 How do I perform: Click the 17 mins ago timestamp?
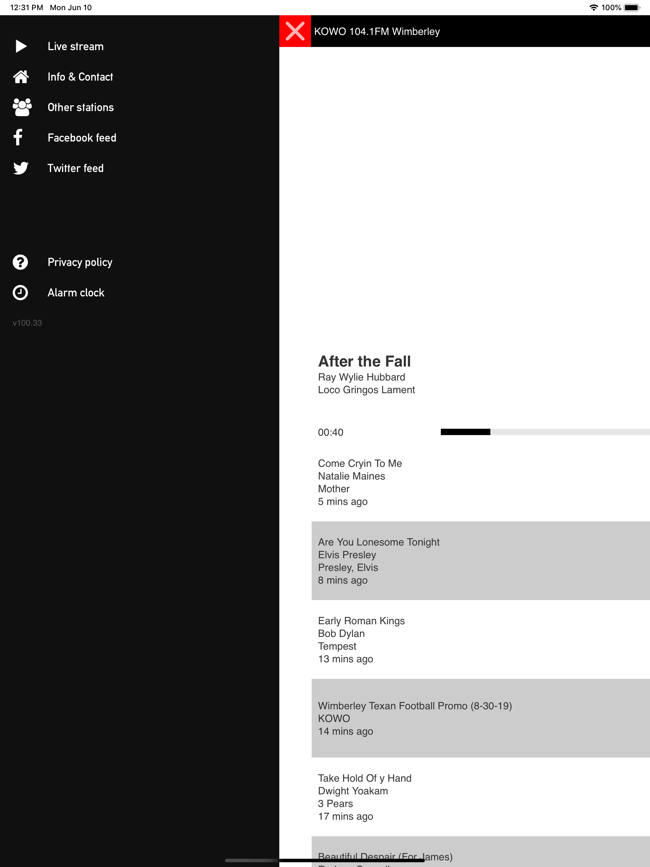[x=345, y=817]
